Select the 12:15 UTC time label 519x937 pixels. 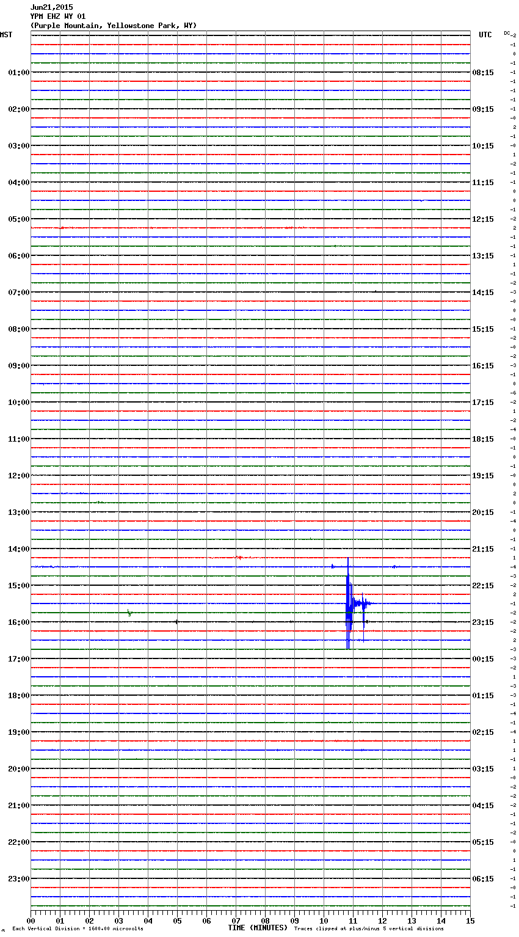click(x=483, y=219)
